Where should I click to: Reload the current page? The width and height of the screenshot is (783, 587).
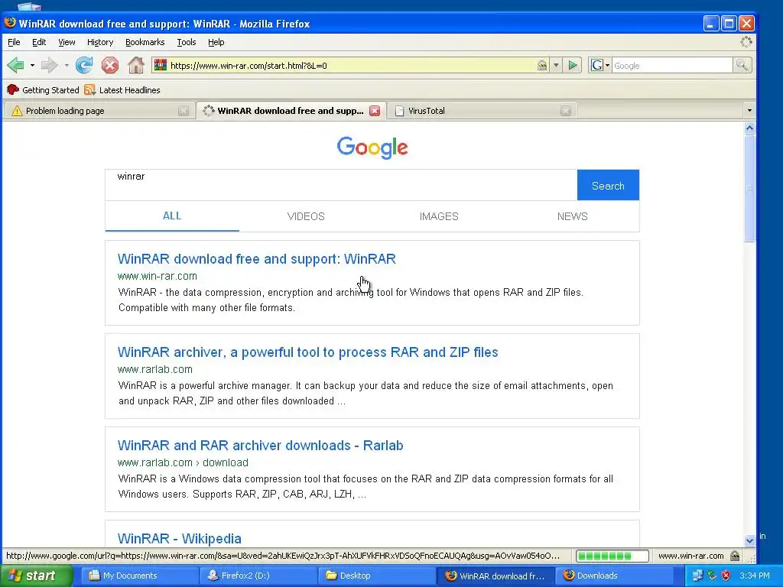(84, 65)
